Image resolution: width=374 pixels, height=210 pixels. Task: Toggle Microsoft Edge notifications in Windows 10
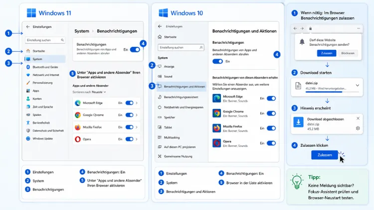pos(271,99)
